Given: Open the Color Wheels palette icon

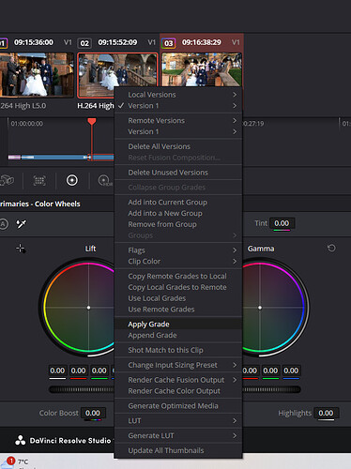Looking at the screenshot, I should coord(72,180).
